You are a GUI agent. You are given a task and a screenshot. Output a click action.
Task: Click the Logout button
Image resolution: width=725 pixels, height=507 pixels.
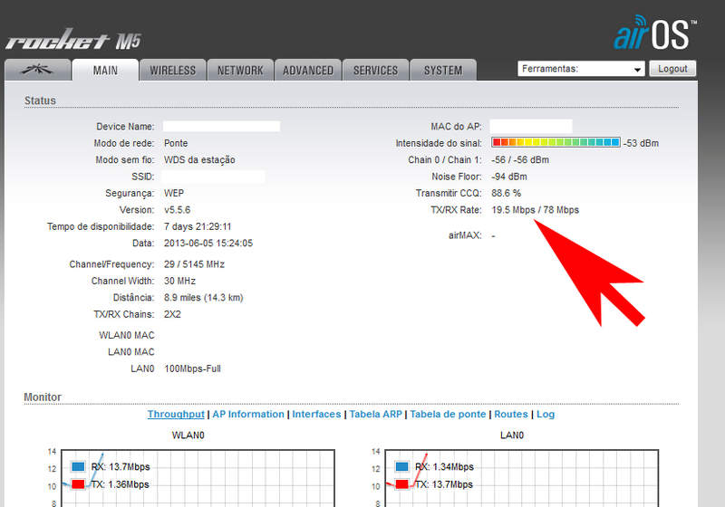click(672, 69)
